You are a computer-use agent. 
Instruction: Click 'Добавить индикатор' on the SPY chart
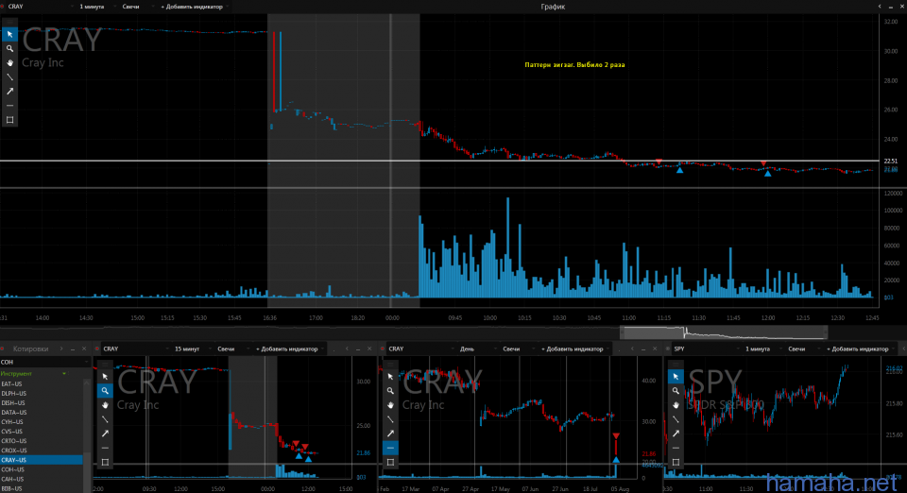tap(859, 348)
